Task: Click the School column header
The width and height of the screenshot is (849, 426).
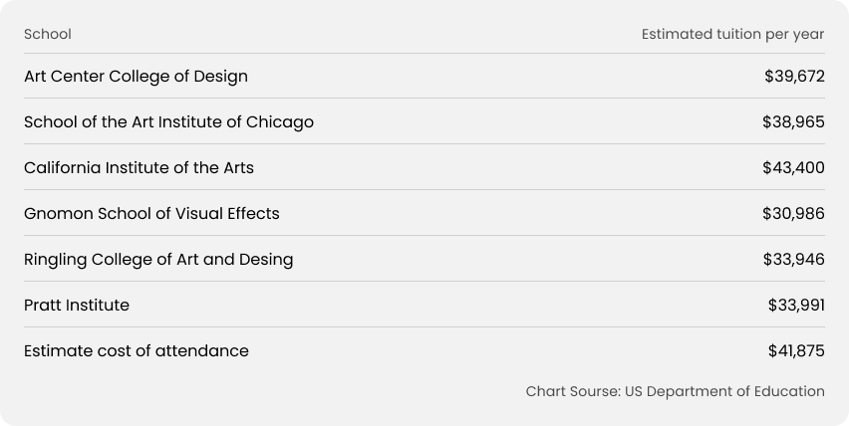Action: [48, 34]
